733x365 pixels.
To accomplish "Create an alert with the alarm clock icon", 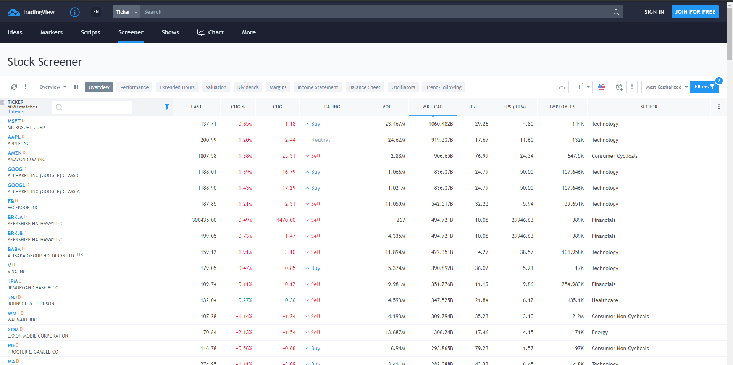I will tap(618, 87).
